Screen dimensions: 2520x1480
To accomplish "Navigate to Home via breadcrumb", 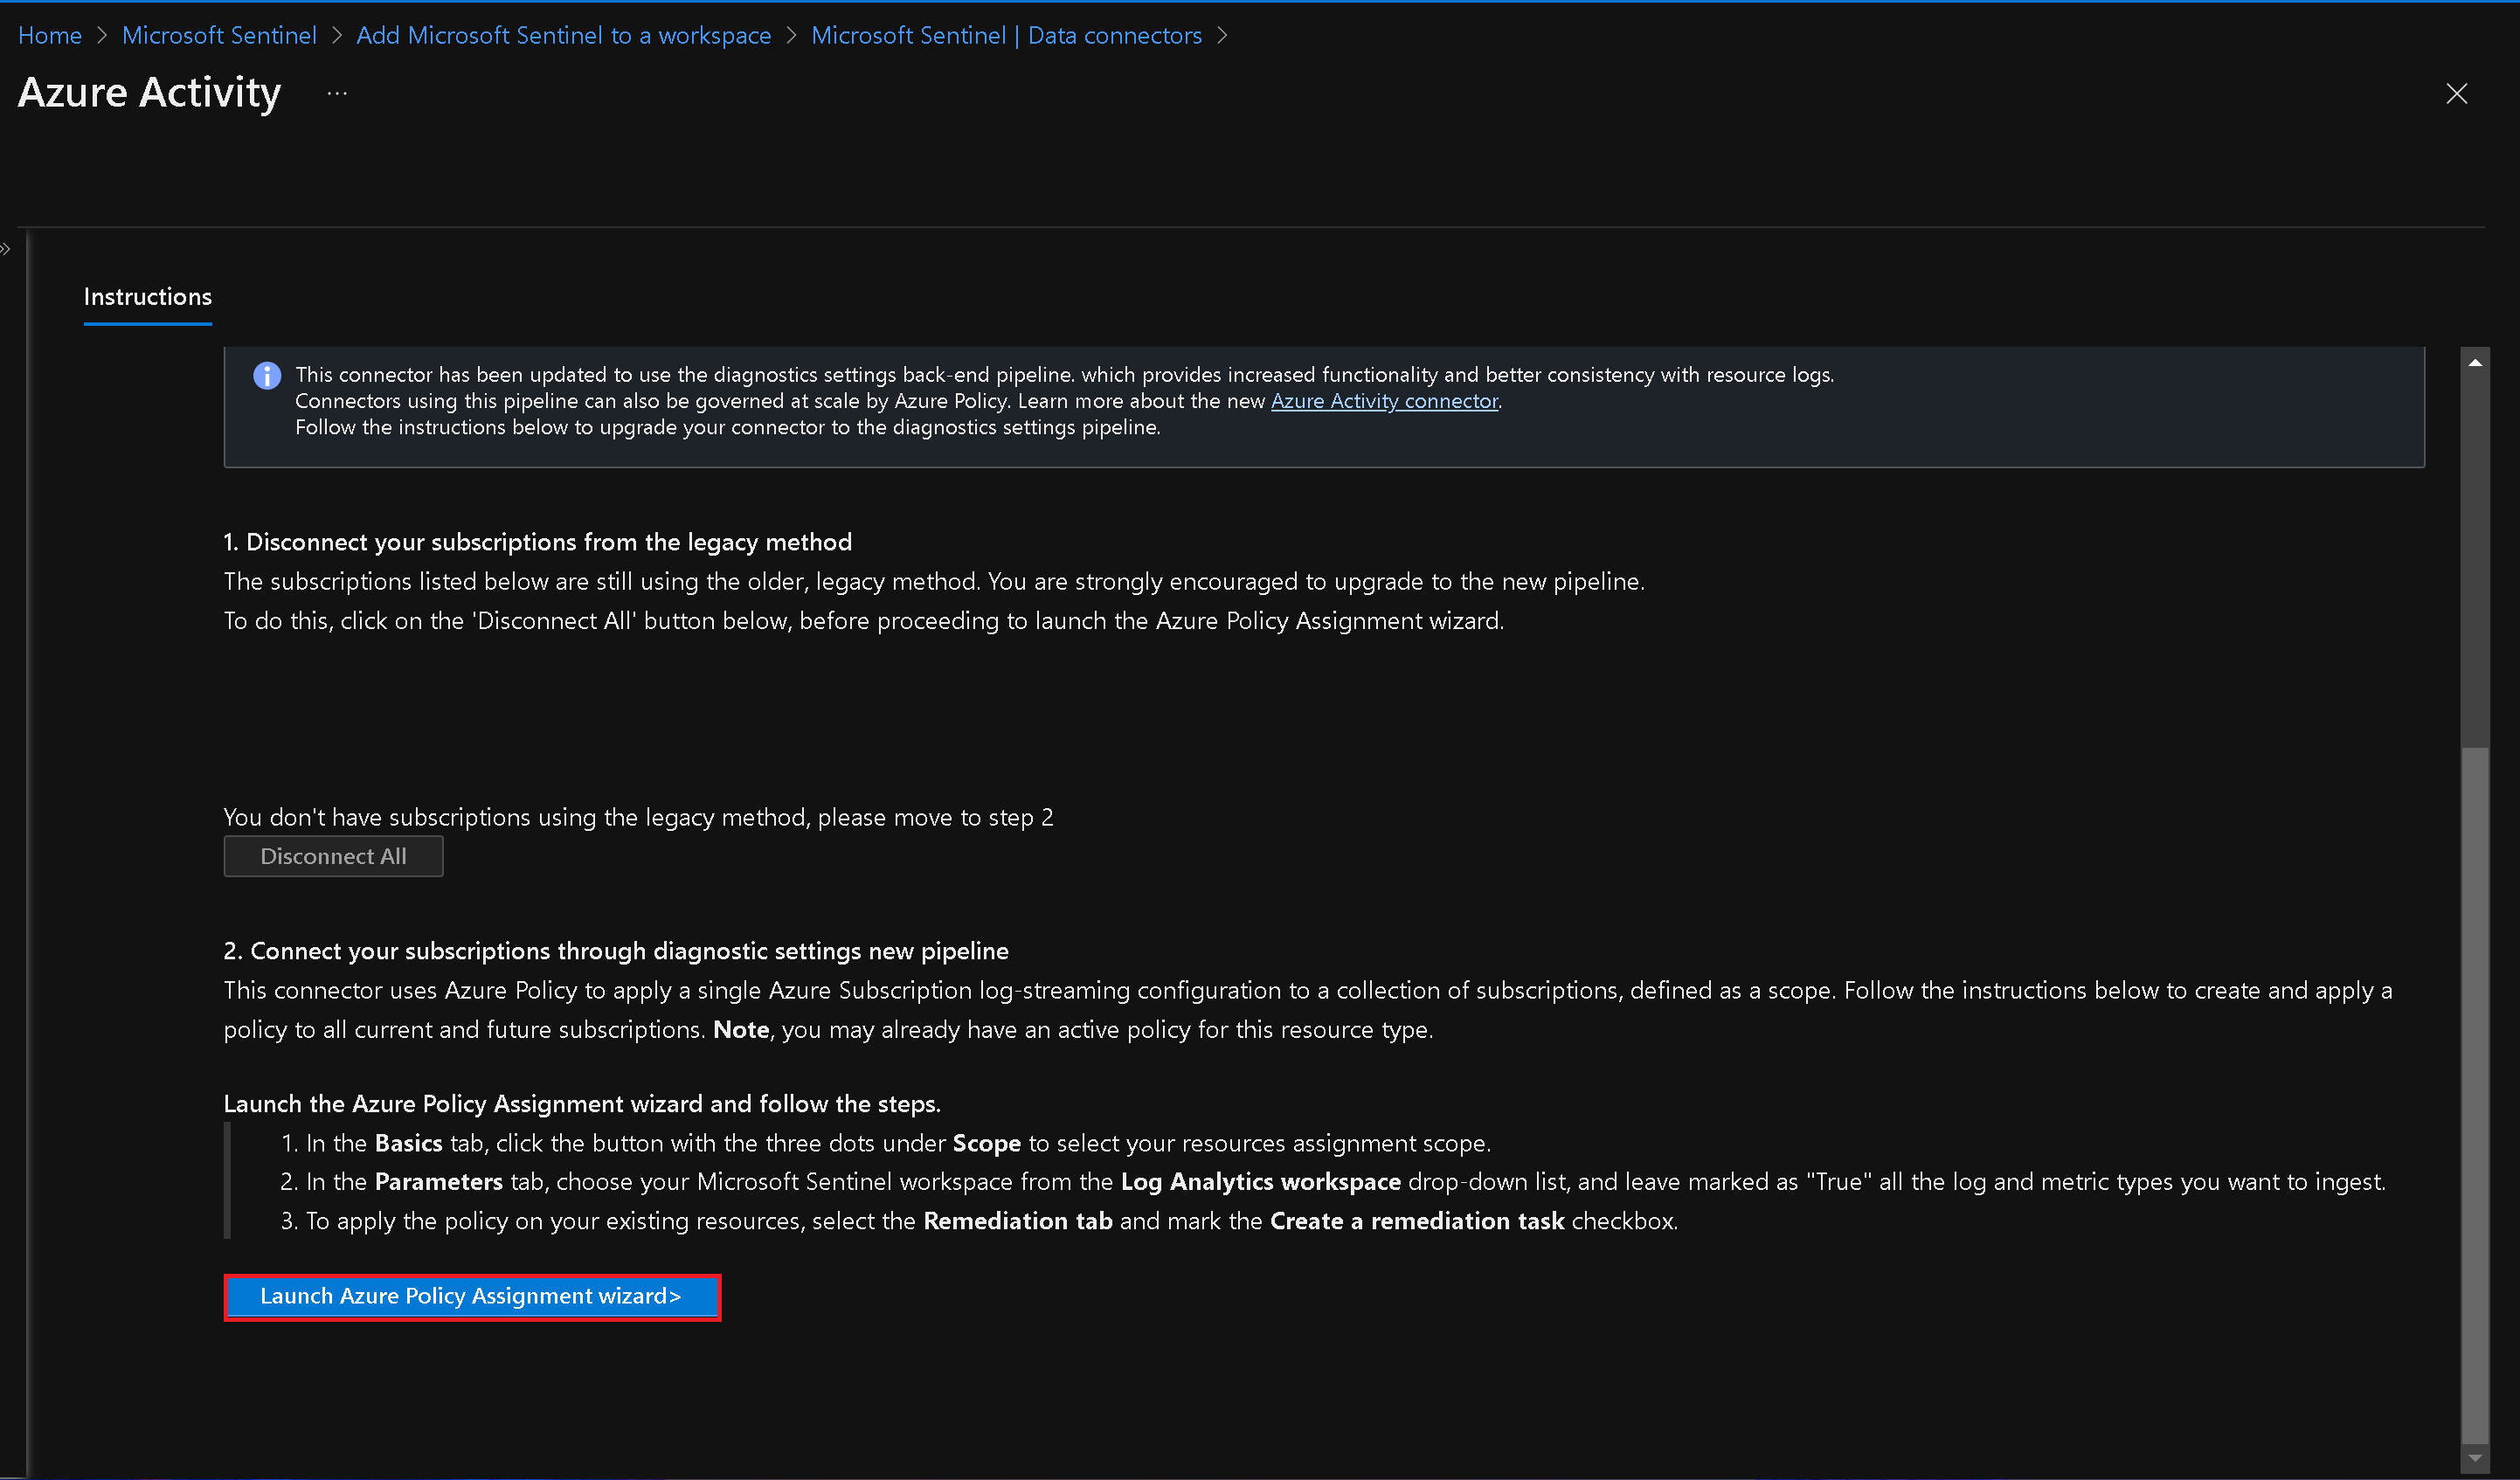I will 49,35.
